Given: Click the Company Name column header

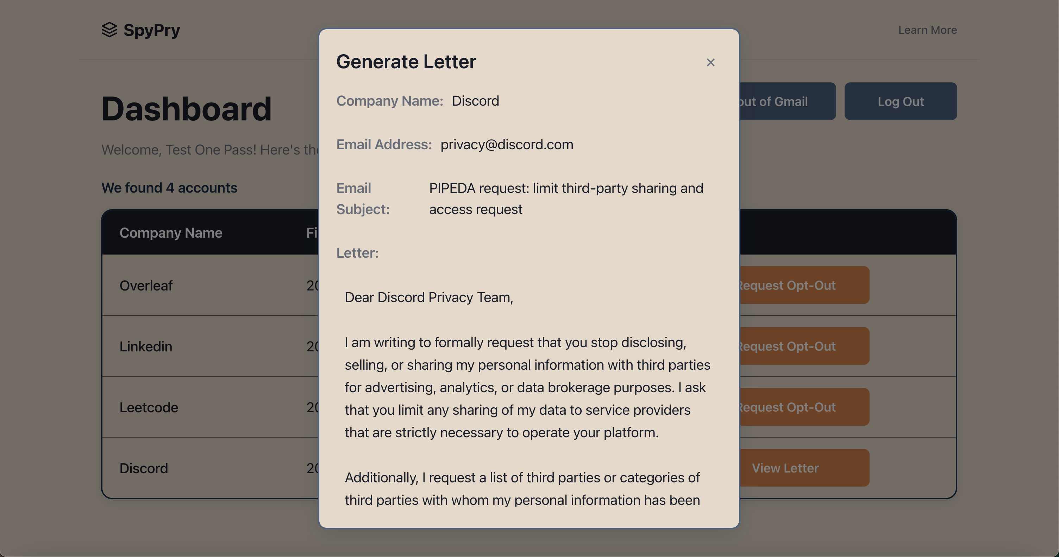Looking at the screenshot, I should point(171,233).
